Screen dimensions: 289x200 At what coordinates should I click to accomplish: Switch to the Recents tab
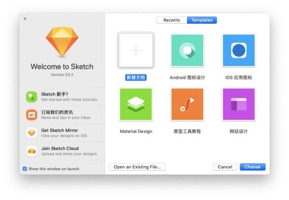tap(171, 20)
